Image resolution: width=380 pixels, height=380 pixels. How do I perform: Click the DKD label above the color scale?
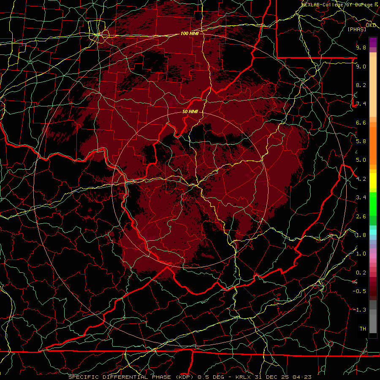(x=371, y=25)
